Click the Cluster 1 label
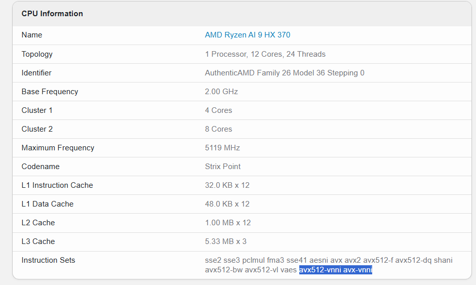Image resolution: width=476 pixels, height=285 pixels. 37,110
